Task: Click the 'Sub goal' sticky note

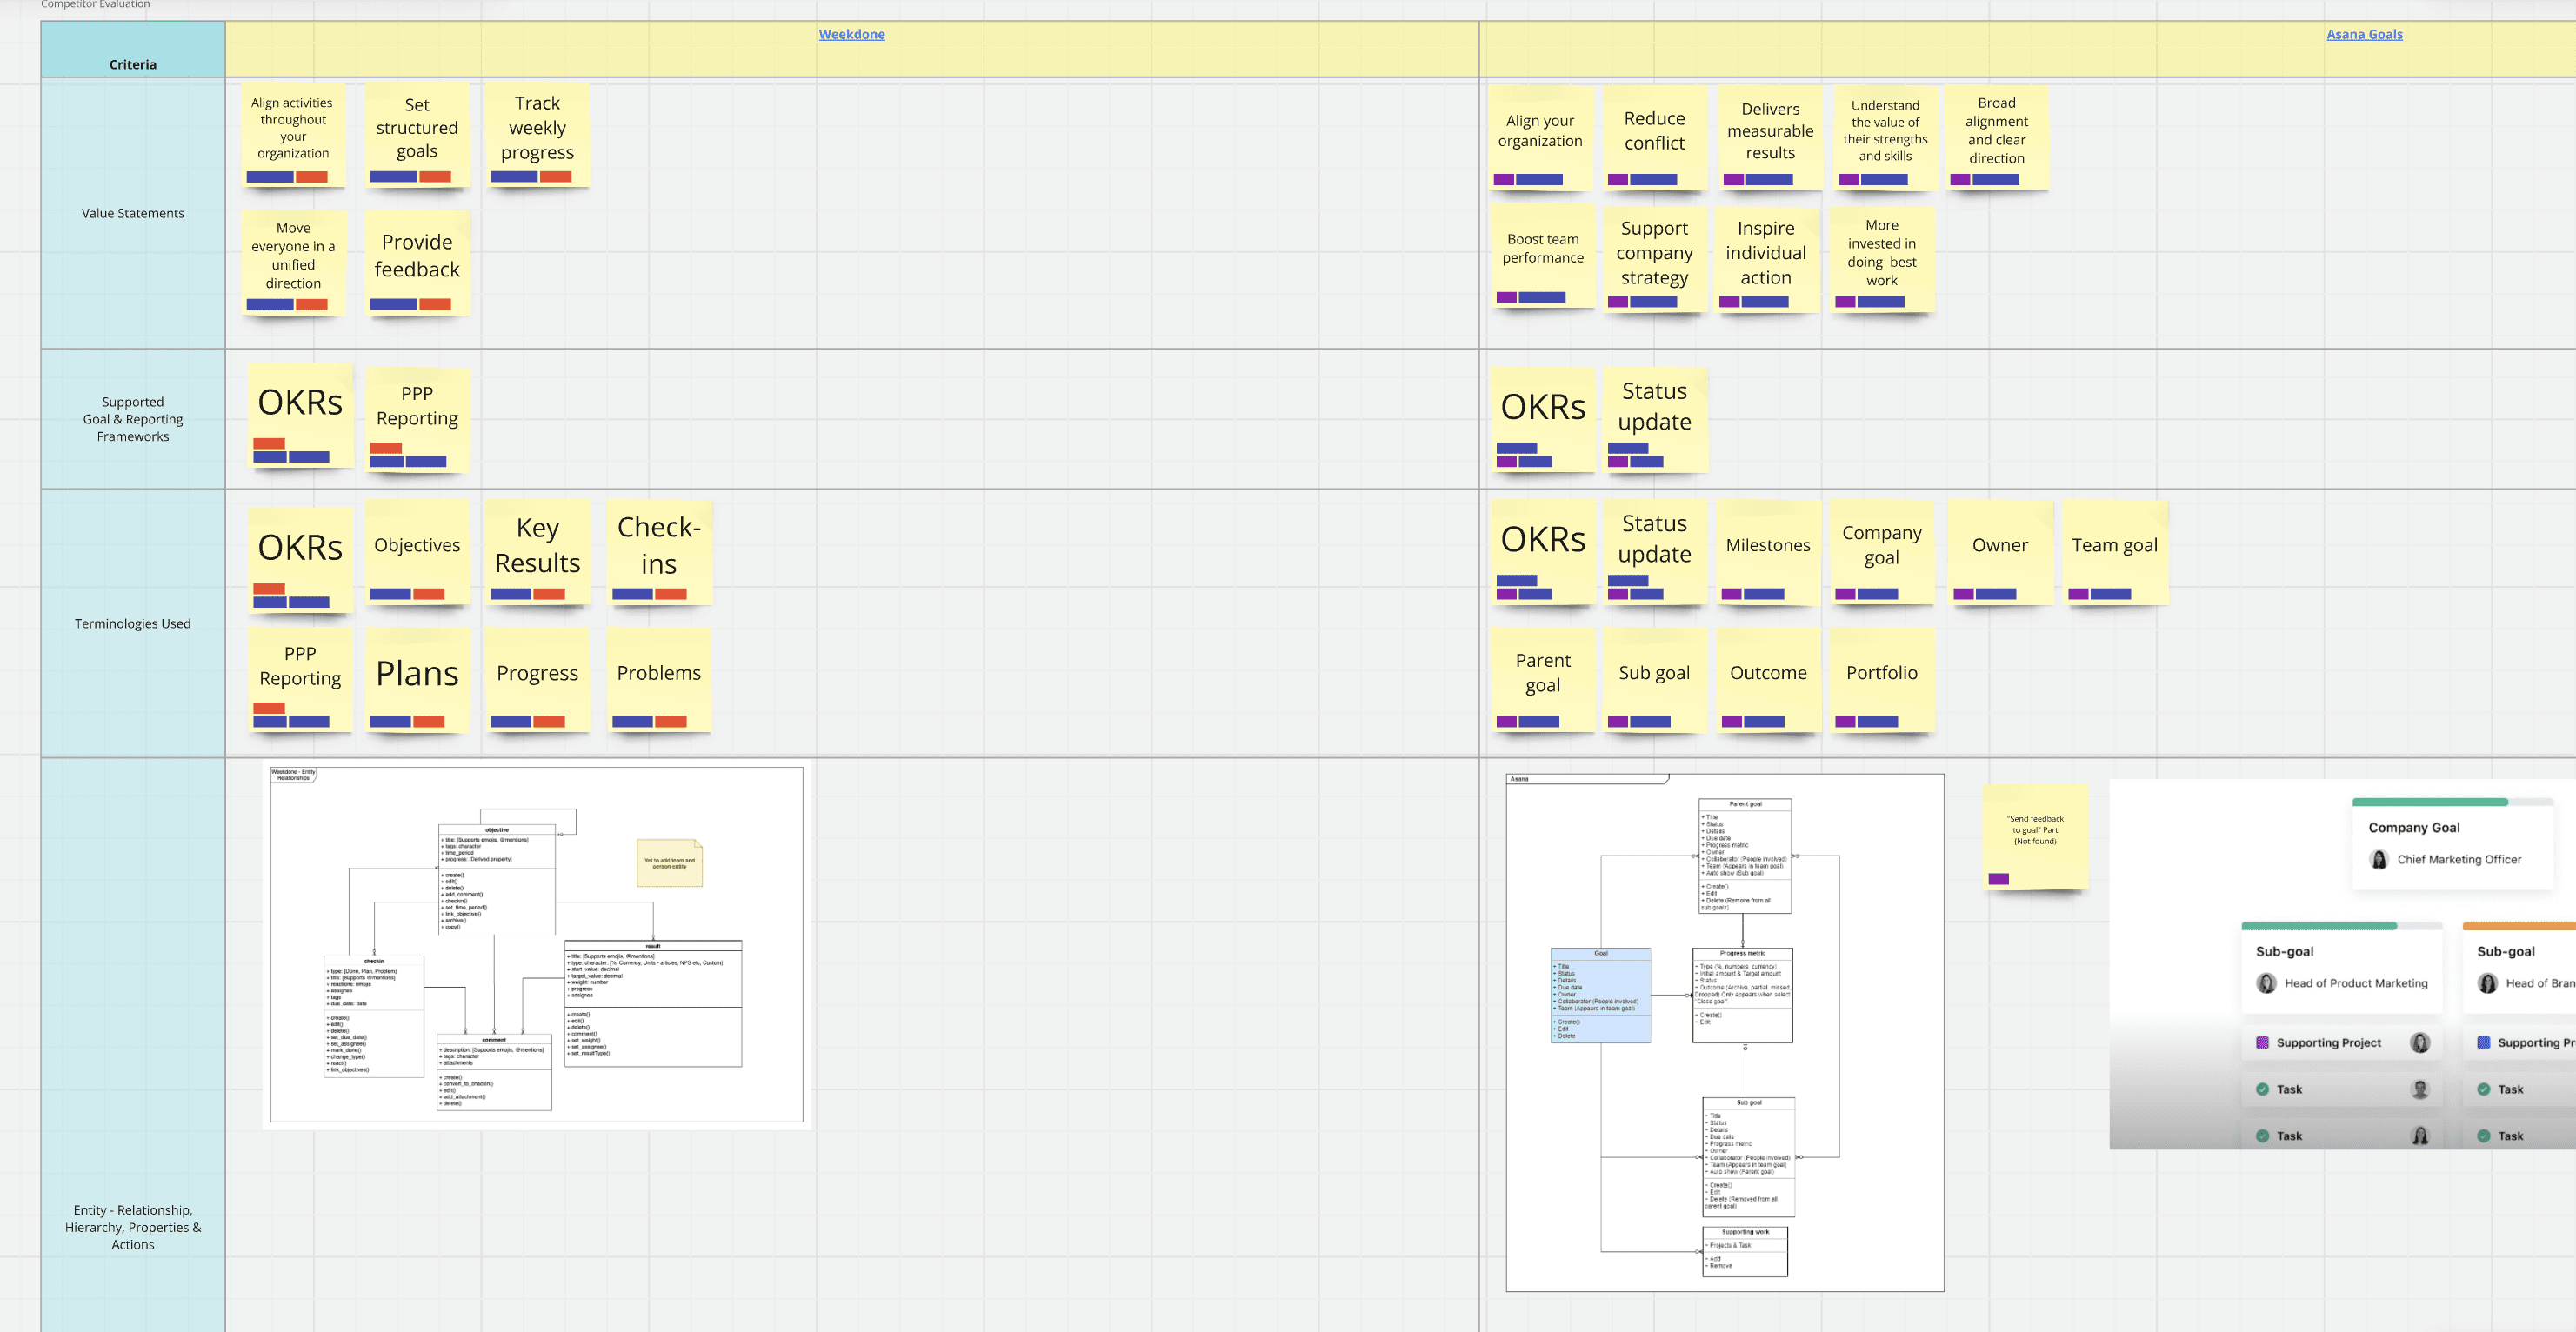Action: [1654, 680]
